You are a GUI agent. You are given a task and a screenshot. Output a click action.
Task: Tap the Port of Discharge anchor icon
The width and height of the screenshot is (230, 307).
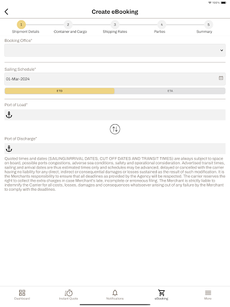pyautogui.click(x=9, y=149)
